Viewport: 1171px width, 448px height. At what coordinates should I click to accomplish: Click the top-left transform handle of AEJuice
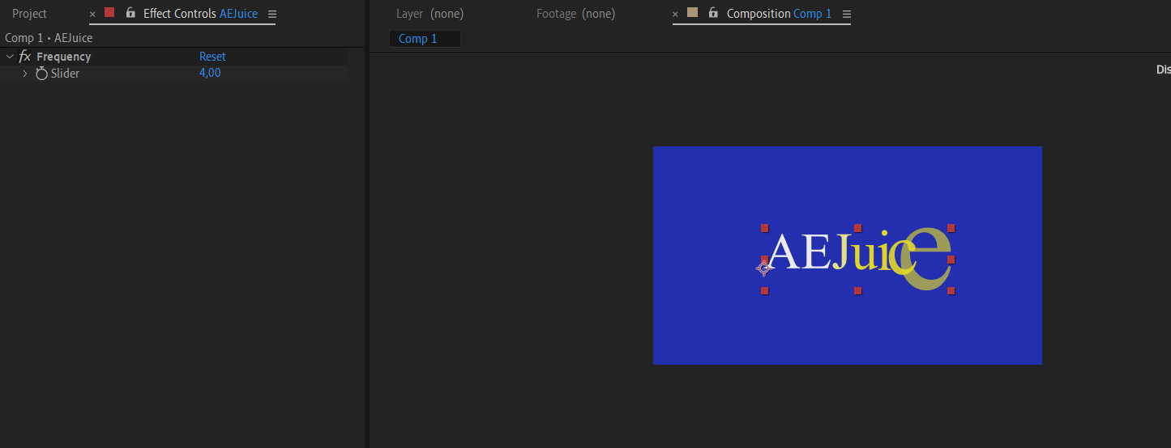764,229
